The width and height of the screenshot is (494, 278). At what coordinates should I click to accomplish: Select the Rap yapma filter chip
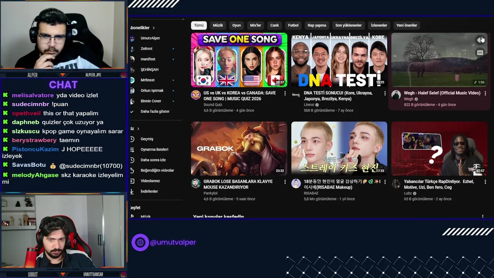coord(317,25)
